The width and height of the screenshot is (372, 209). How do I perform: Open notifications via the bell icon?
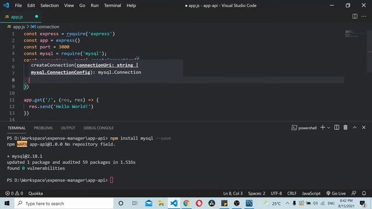pyautogui.click(x=364, y=193)
